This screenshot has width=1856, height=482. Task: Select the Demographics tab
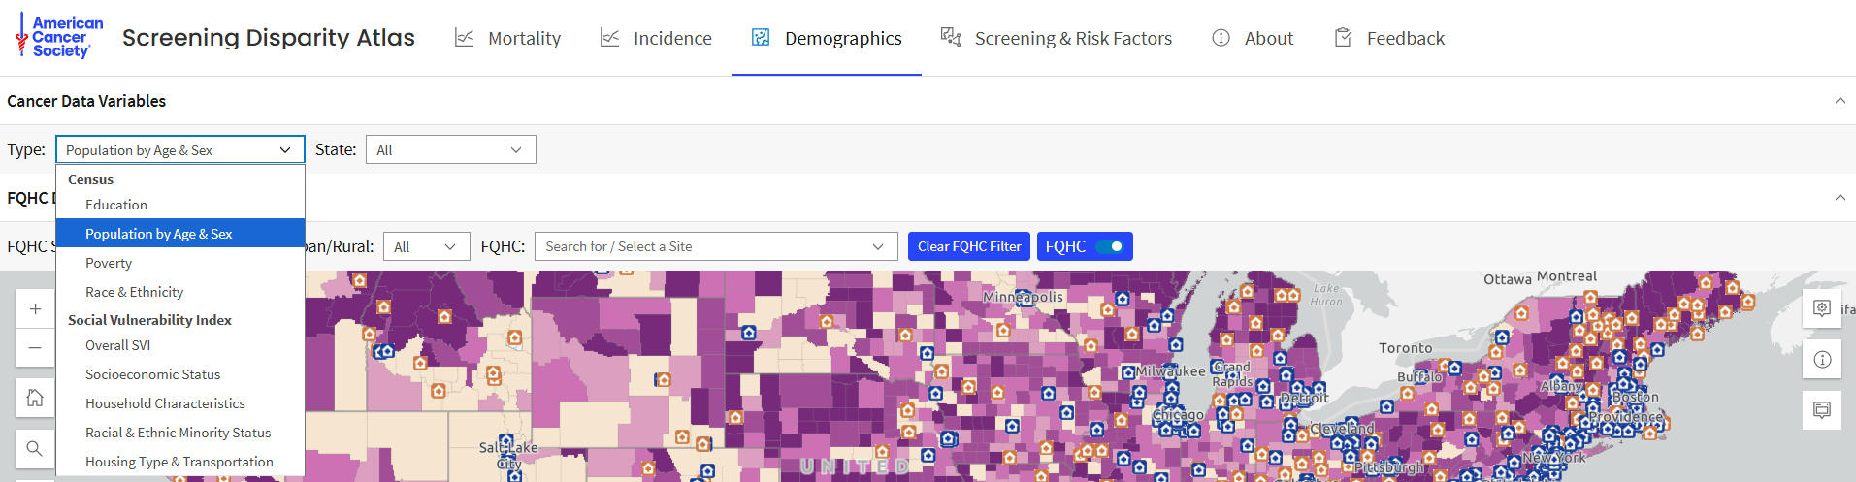(827, 38)
